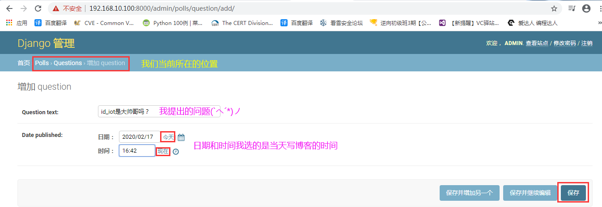Open the 逆向初级班3期 bookmark
This screenshot has height=207, width=602.
coord(400,23)
